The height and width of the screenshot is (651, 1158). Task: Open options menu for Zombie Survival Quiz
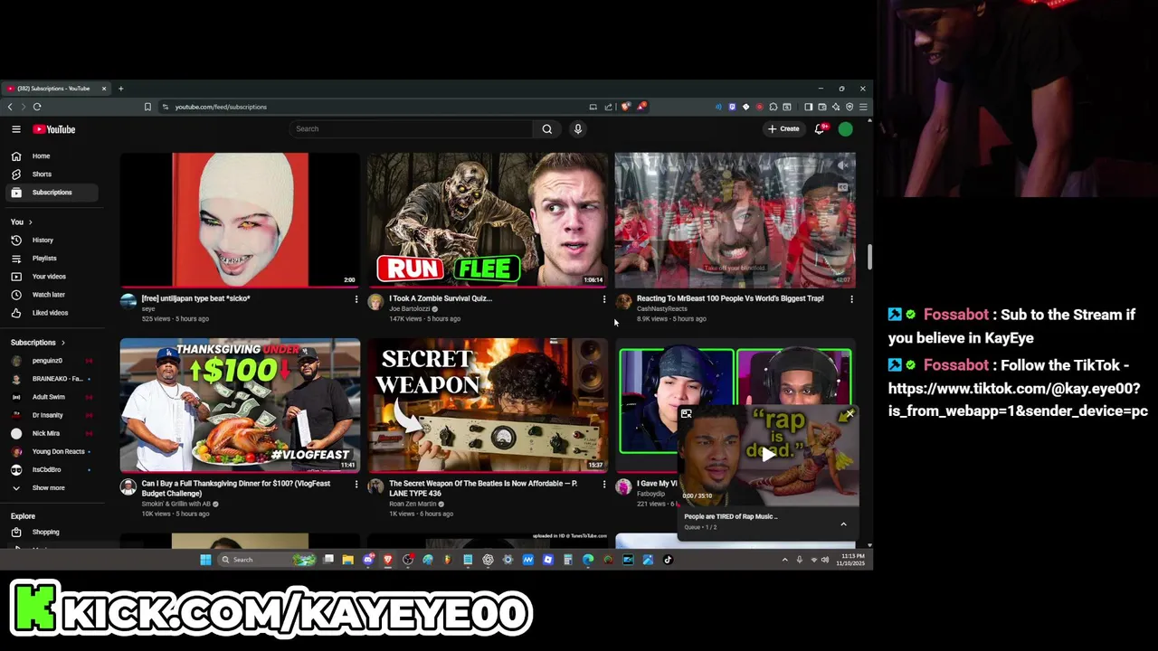coord(603,299)
